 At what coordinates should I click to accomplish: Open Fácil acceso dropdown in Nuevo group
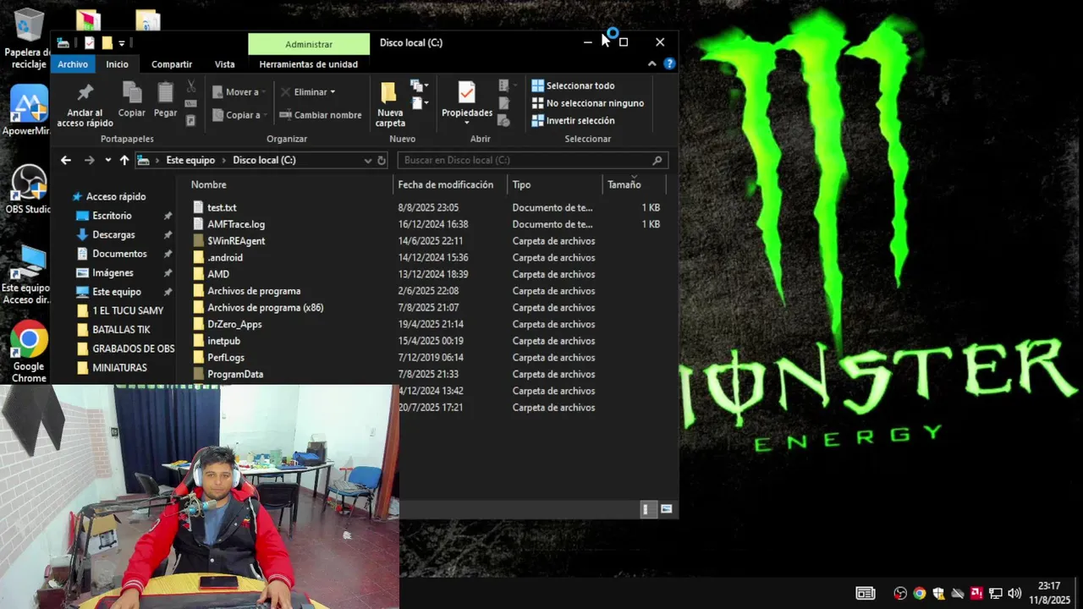point(419,103)
